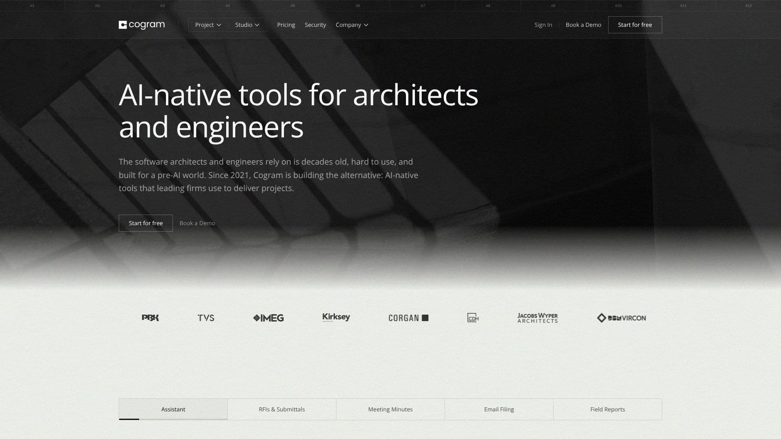Click the Kirksey logo
Viewport: 781px width, 439px height.
(336, 317)
